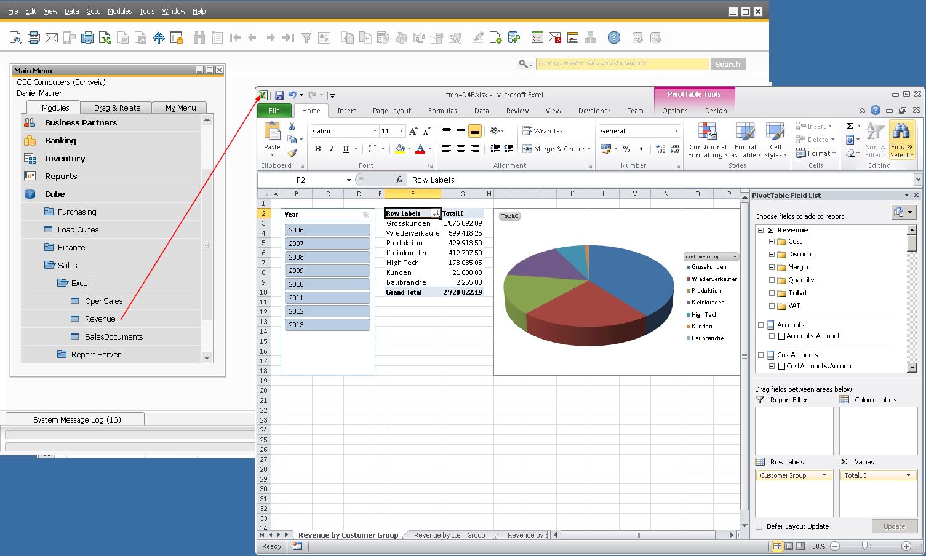Open SalesDocuments in Main Menu
This screenshot has height=556, width=926.
pos(113,336)
